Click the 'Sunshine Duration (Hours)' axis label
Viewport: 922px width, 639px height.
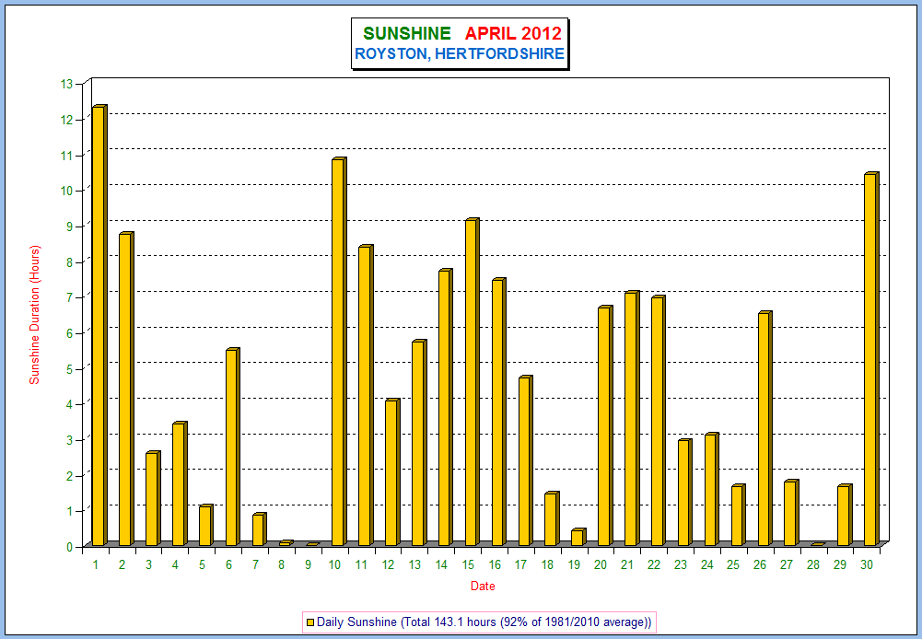[35, 315]
